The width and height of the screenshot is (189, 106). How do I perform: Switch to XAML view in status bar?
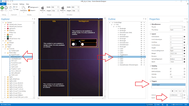[157, 105]
